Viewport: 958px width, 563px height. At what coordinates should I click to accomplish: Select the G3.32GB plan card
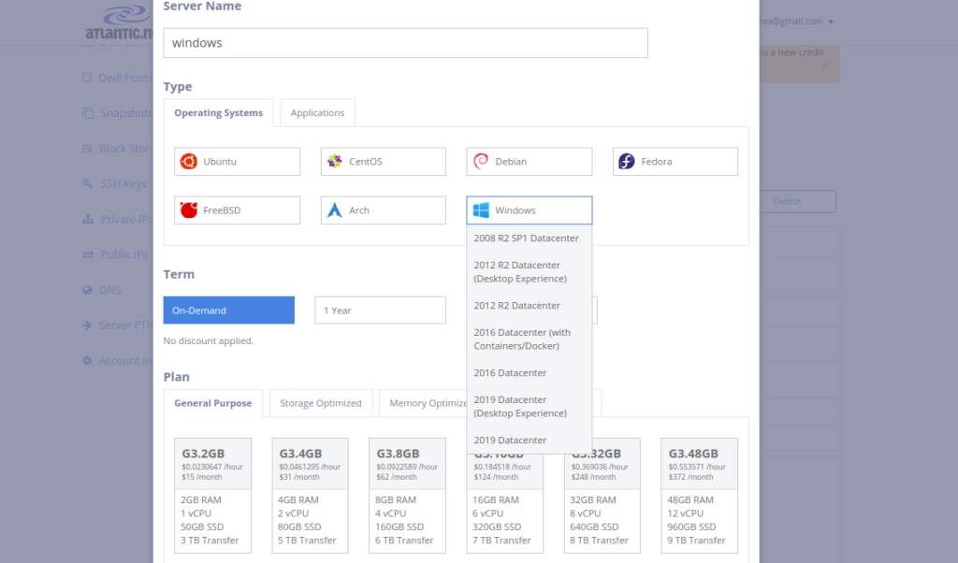click(602, 496)
